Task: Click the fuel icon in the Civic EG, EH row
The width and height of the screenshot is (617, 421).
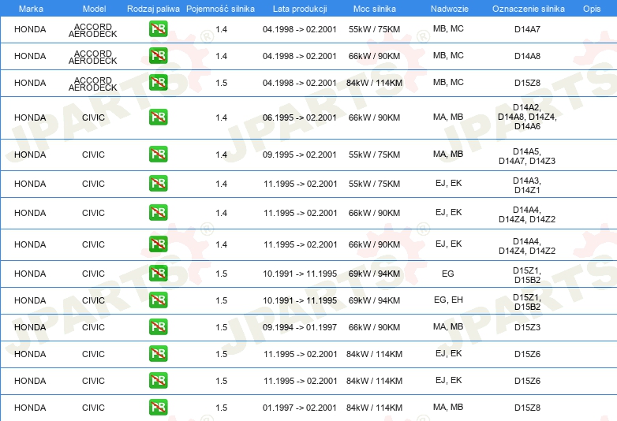Action: (x=158, y=300)
